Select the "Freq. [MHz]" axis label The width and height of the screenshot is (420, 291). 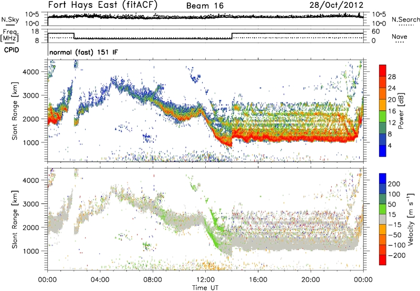(x=9, y=35)
